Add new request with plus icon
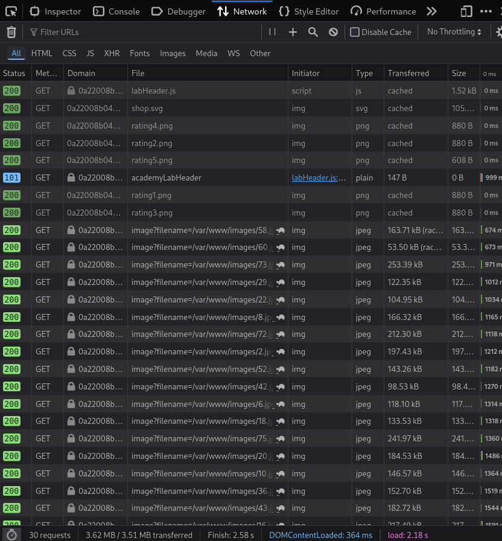Image resolution: width=502 pixels, height=541 pixels. pos(293,32)
